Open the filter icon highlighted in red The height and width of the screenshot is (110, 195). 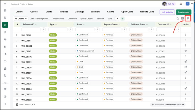coord(188,19)
